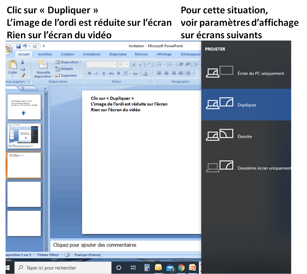Decrease font size with small A icon

pos(141,65)
